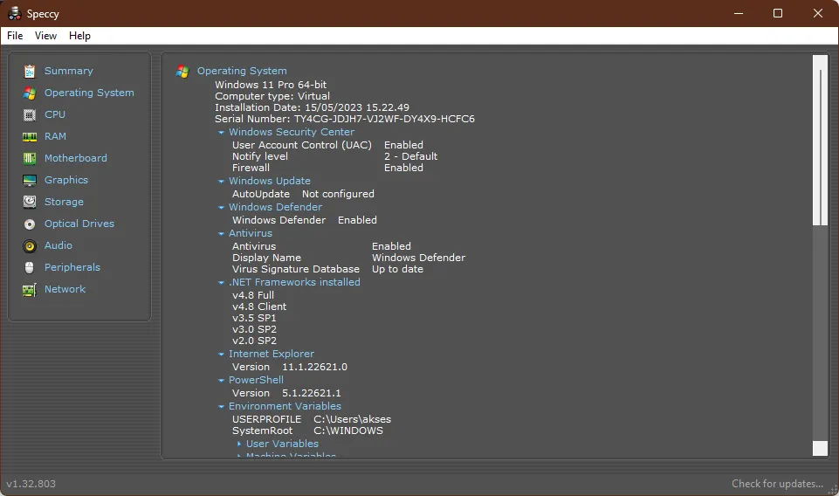Open the View menu
Viewport: 839px width, 496px height.
tap(45, 36)
